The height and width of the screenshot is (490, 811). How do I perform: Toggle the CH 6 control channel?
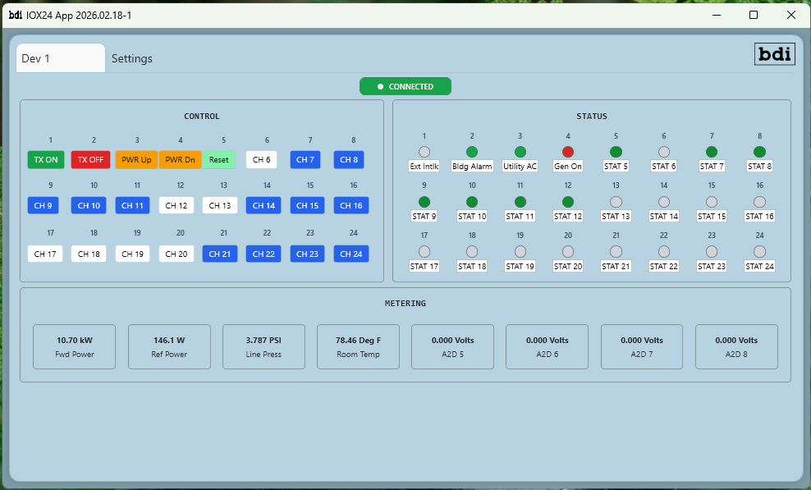point(262,159)
